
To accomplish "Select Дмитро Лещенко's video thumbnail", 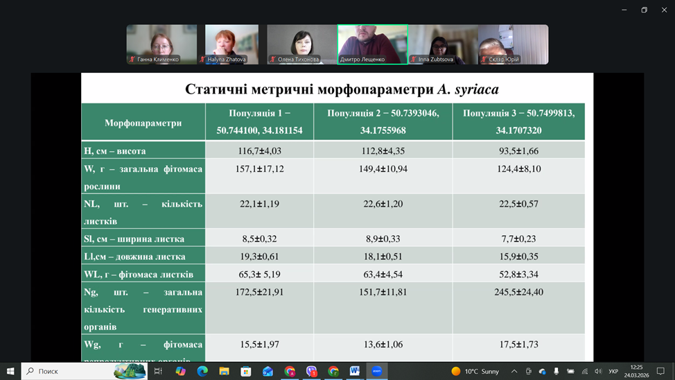I will pos(372,44).
